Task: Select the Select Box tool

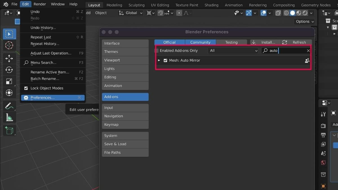Action: tap(9, 34)
